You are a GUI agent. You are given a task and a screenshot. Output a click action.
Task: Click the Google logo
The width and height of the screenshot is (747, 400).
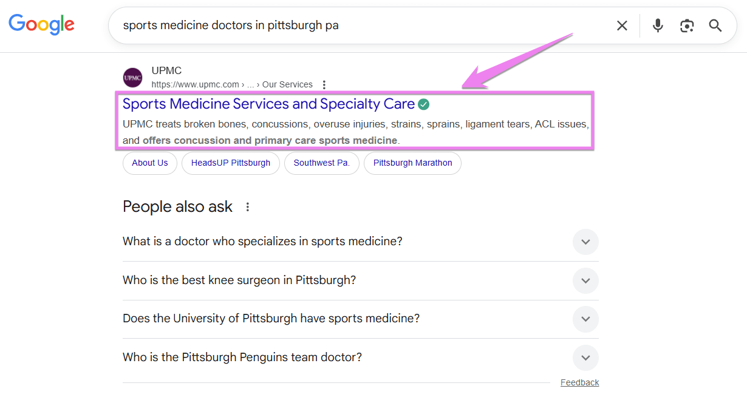click(x=41, y=25)
